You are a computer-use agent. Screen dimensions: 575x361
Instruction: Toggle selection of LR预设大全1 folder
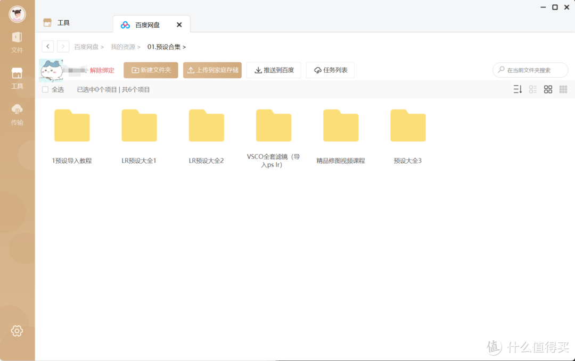point(139,125)
